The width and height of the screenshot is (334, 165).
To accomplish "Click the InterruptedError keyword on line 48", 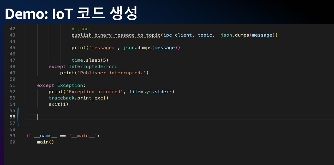I will [x=92, y=67].
